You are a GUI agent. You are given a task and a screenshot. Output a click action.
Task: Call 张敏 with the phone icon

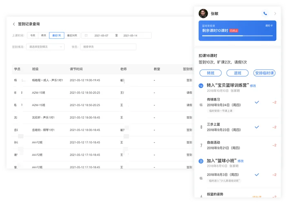pyautogui.click(x=265, y=13)
